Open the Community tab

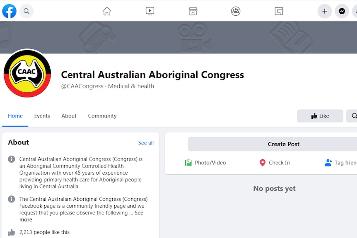(x=102, y=116)
